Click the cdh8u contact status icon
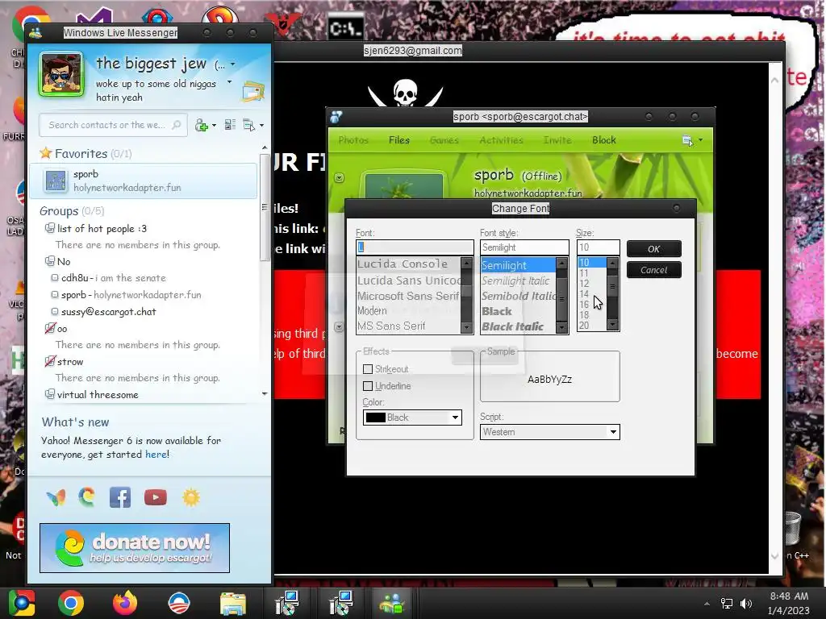826x619 pixels. pos(55,277)
